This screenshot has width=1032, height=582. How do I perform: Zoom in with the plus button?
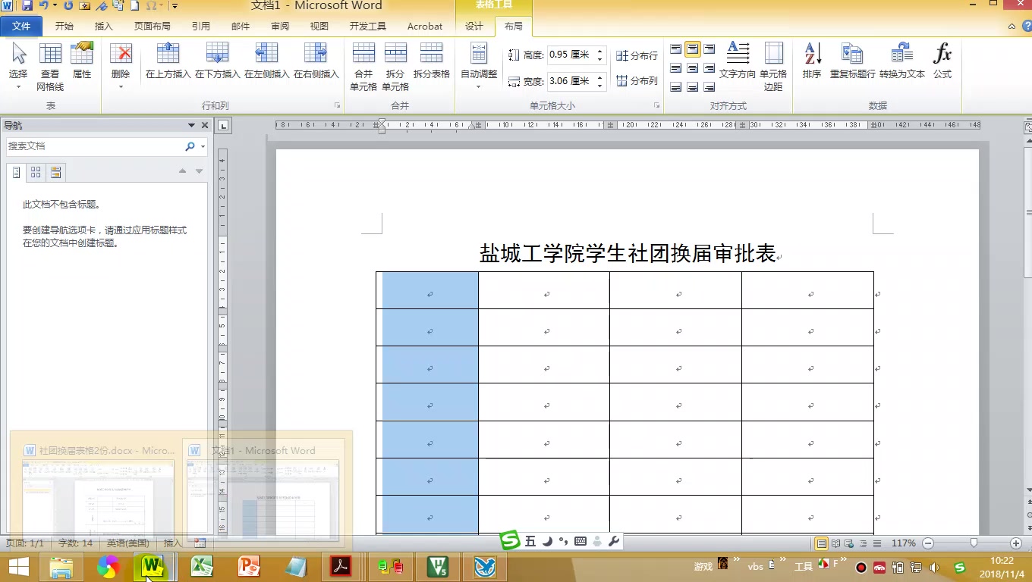point(1016,543)
